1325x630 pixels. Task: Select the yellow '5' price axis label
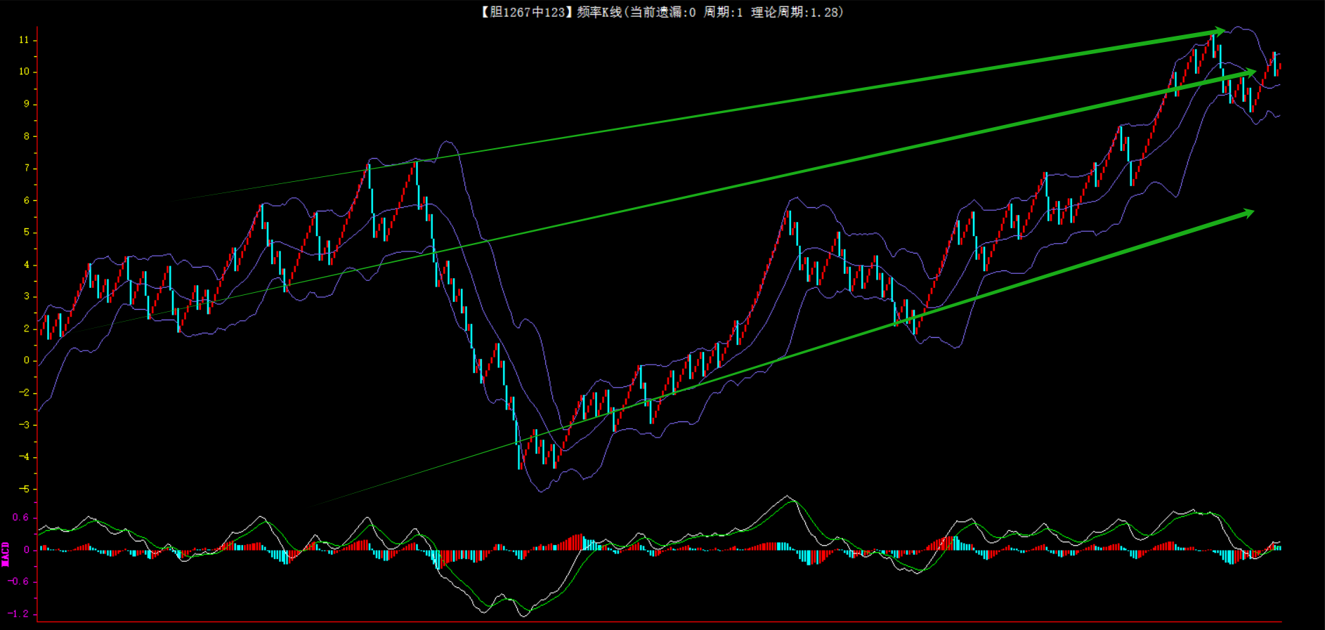(27, 232)
